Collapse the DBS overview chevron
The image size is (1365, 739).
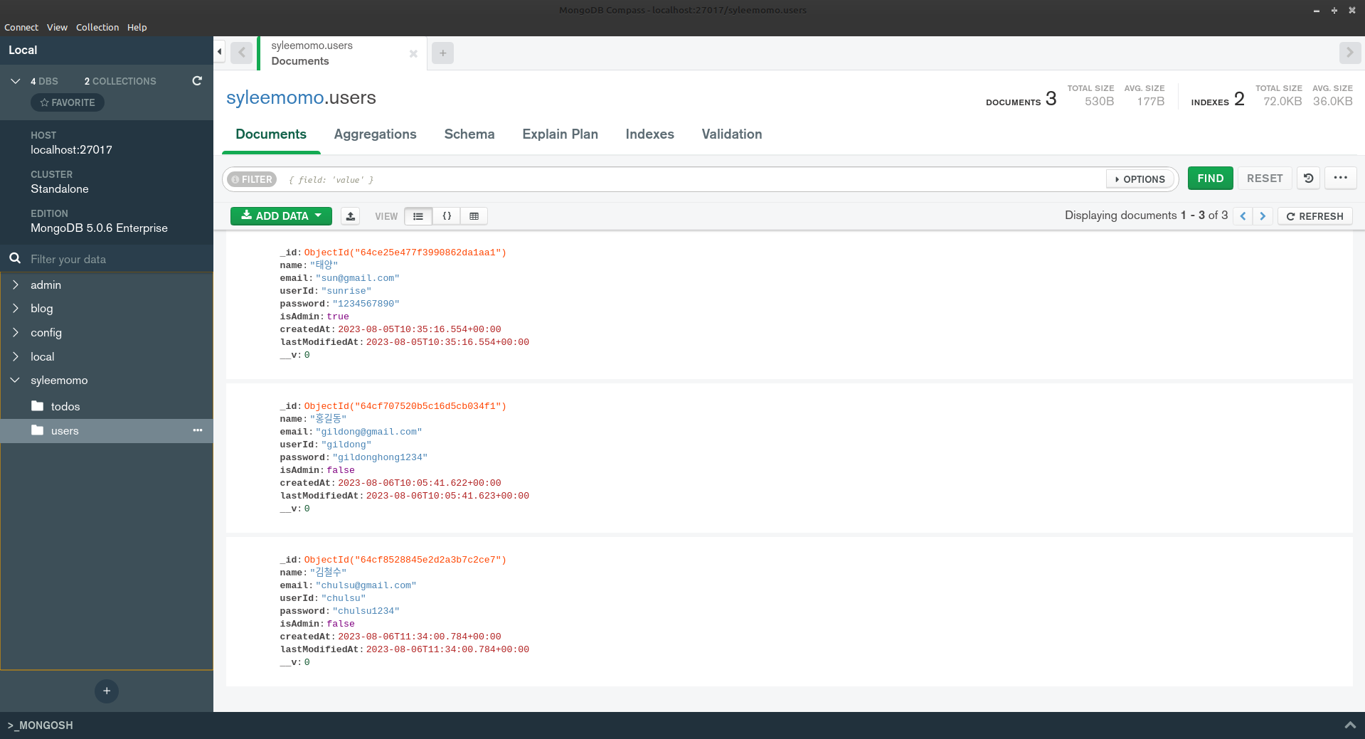coord(15,81)
